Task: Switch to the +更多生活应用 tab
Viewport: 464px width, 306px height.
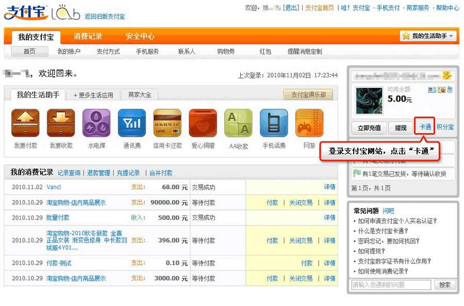Action: pos(93,95)
